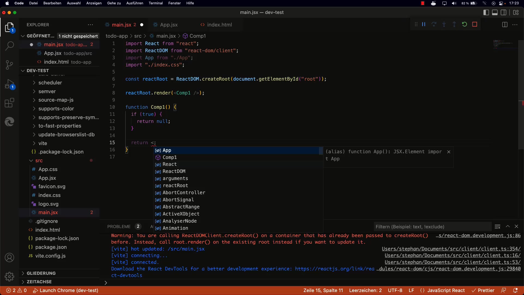Restart the debug session

pos(465,24)
